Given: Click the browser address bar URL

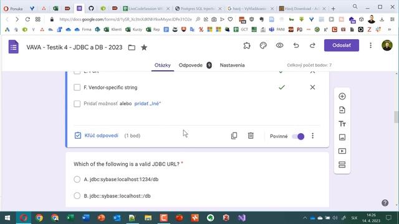Looking at the screenshot, I should pos(125,19).
